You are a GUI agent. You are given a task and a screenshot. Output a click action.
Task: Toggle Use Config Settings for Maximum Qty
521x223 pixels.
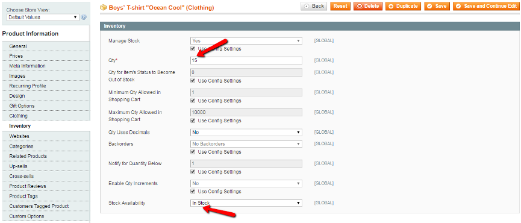(x=193, y=121)
